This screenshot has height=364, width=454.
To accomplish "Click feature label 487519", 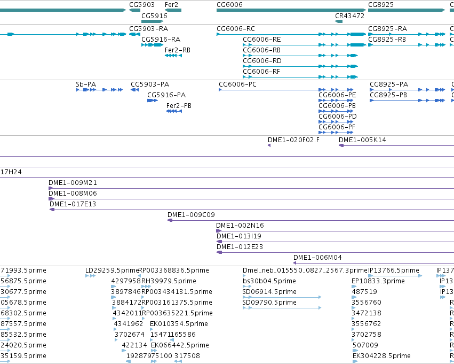I will click(x=364, y=292).
